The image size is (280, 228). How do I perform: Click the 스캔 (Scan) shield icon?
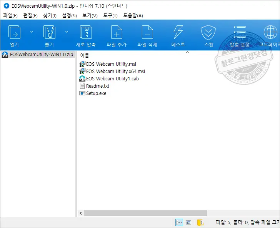[208, 32]
